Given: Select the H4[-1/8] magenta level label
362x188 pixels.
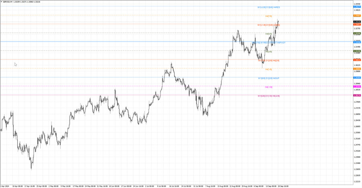Looking at the screenshot, I should pyautogui.click(x=269, y=87).
